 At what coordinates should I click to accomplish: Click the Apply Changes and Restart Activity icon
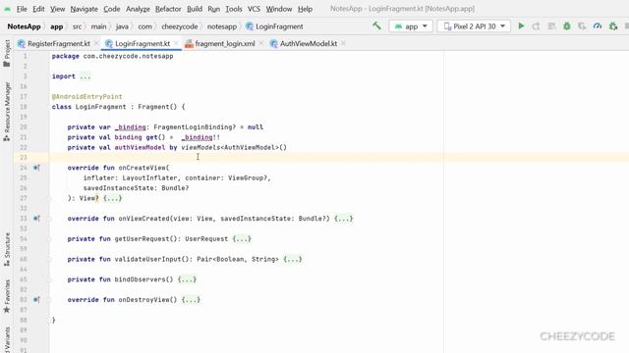click(537, 26)
